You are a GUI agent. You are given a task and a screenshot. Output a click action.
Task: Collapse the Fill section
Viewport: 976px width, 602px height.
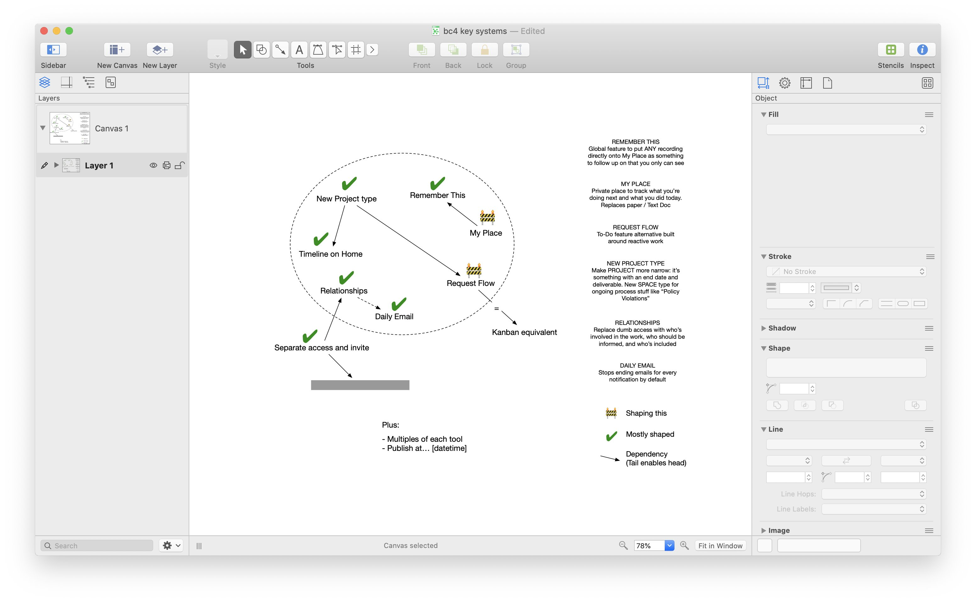tap(764, 115)
